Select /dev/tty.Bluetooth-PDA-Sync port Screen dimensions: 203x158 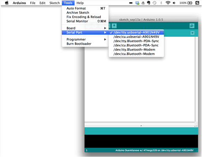coord(136,41)
